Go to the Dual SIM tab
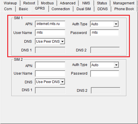Screen dimensions: 138x124 click(84, 9)
